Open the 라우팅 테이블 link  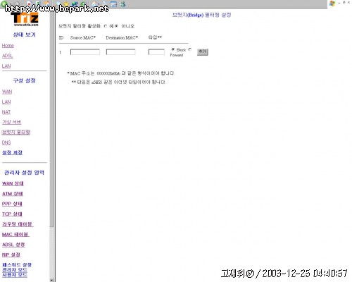(x=18, y=224)
